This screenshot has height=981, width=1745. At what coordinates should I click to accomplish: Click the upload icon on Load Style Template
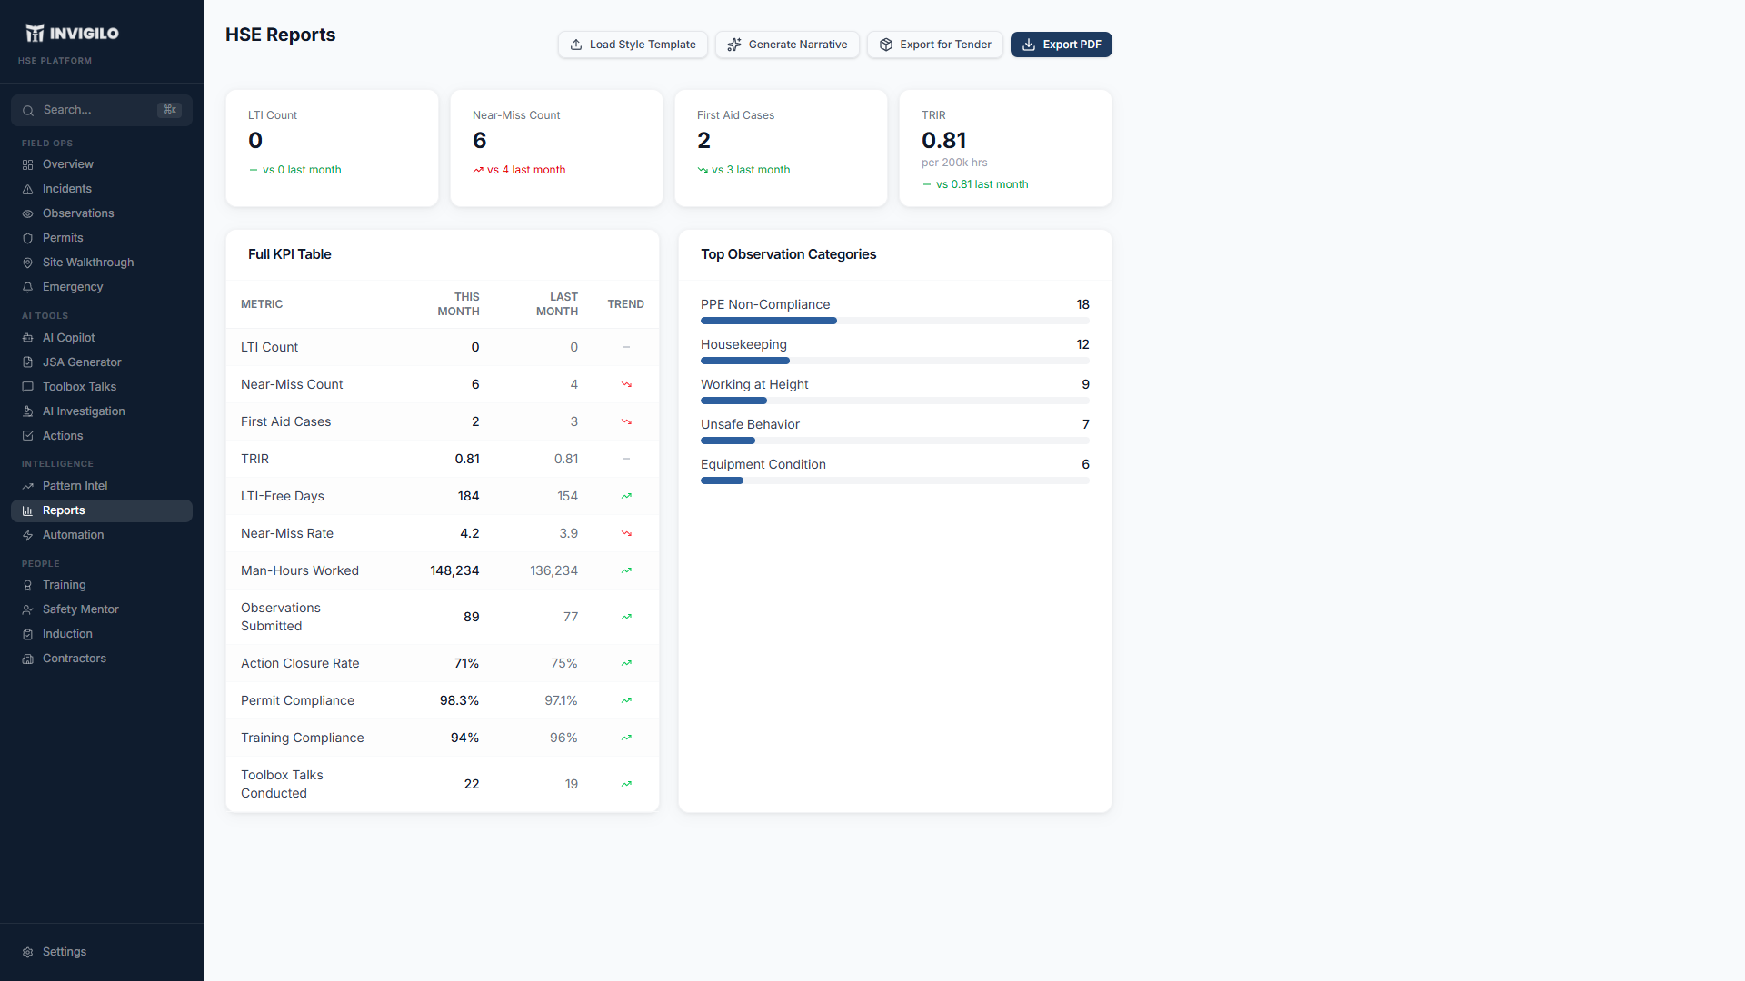coord(576,45)
